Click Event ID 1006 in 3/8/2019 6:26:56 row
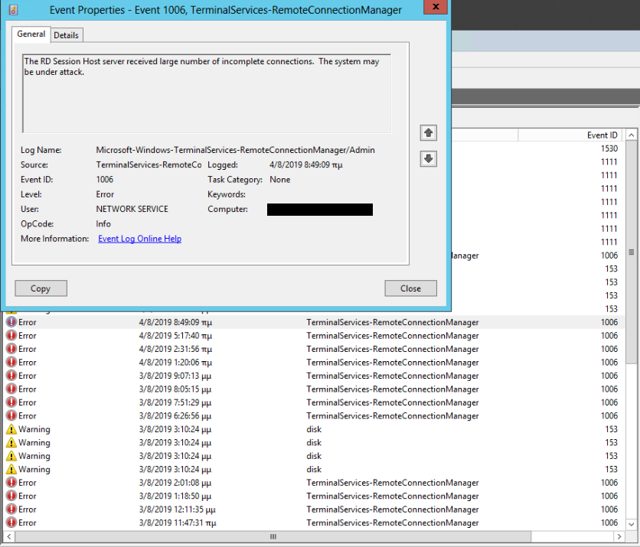This screenshot has height=547, width=640. [609, 415]
